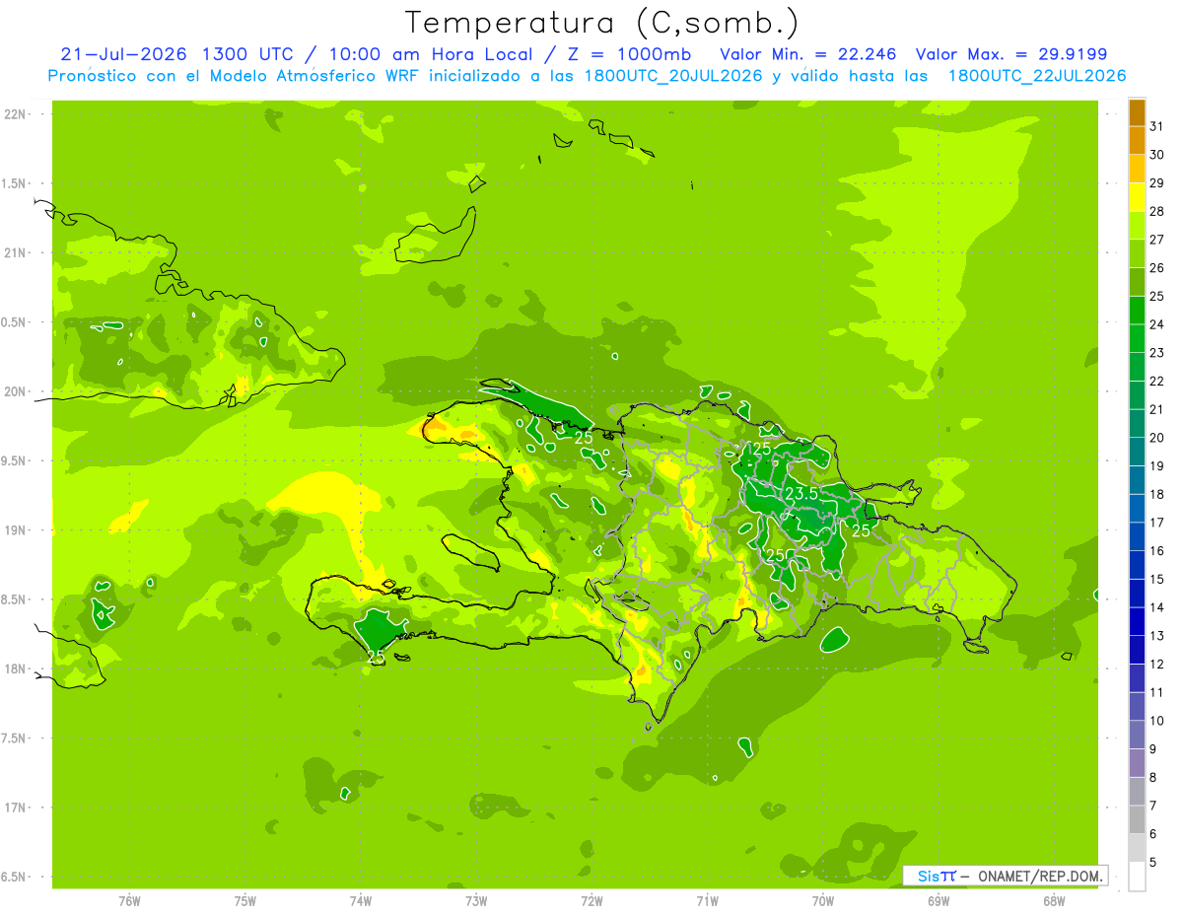The width and height of the screenshot is (1183, 914).
Task: Click latitude label '22N'
Action: pos(14,114)
